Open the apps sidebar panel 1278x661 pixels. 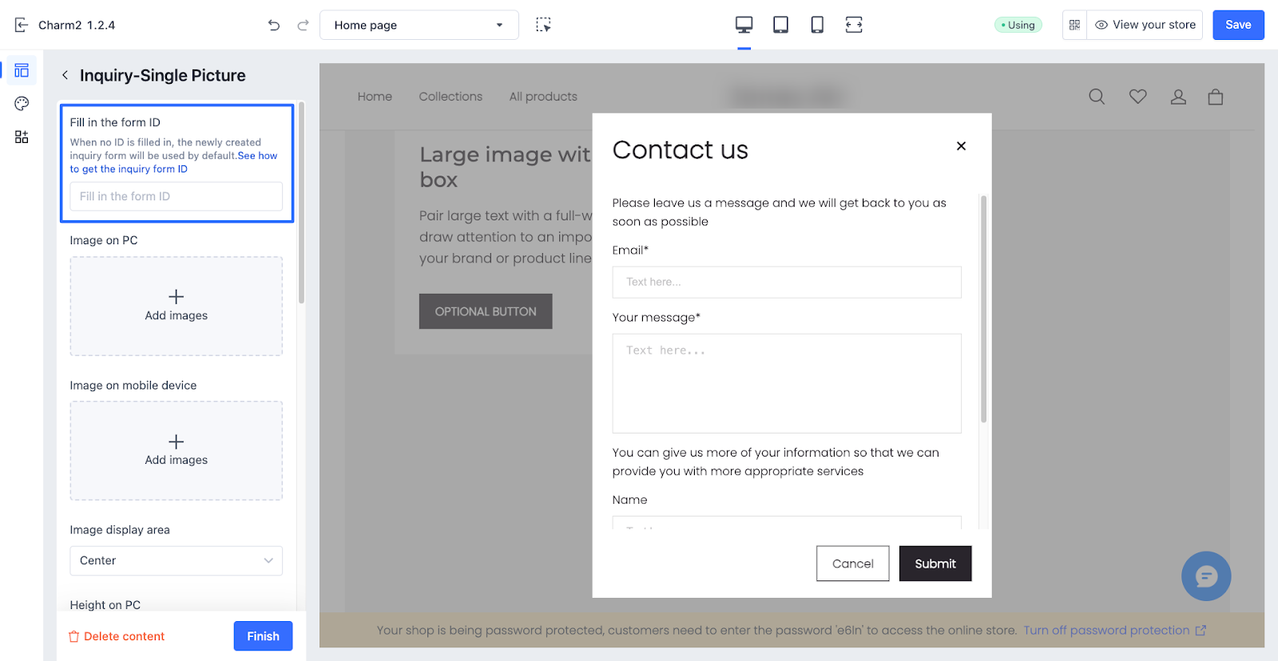click(x=22, y=137)
